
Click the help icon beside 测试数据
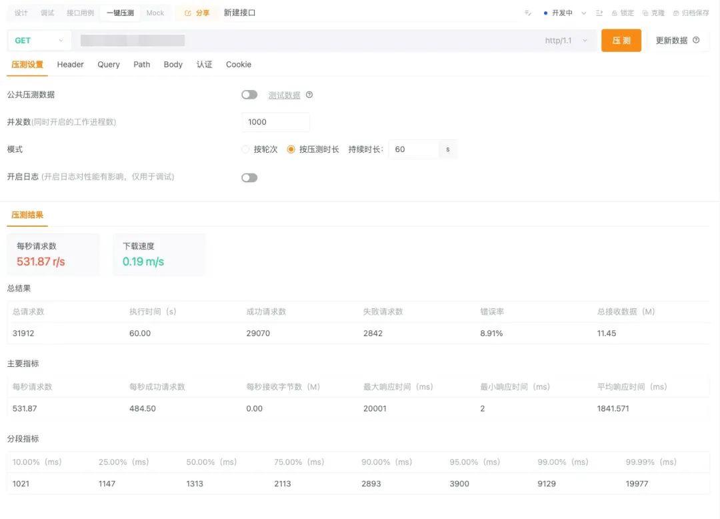pos(309,95)
